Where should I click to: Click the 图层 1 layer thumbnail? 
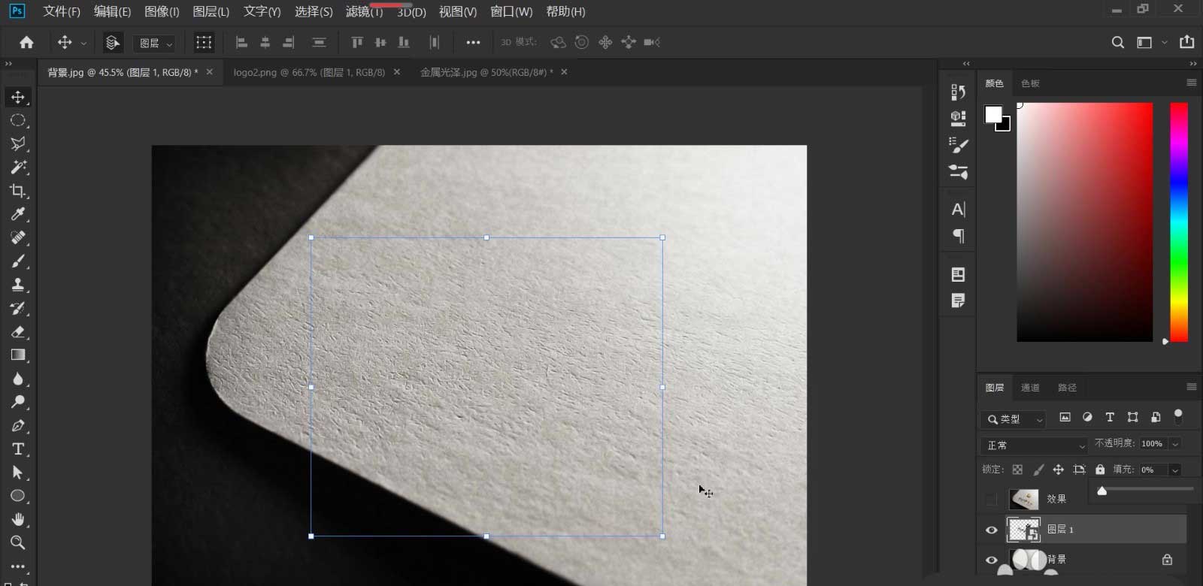1023,530
